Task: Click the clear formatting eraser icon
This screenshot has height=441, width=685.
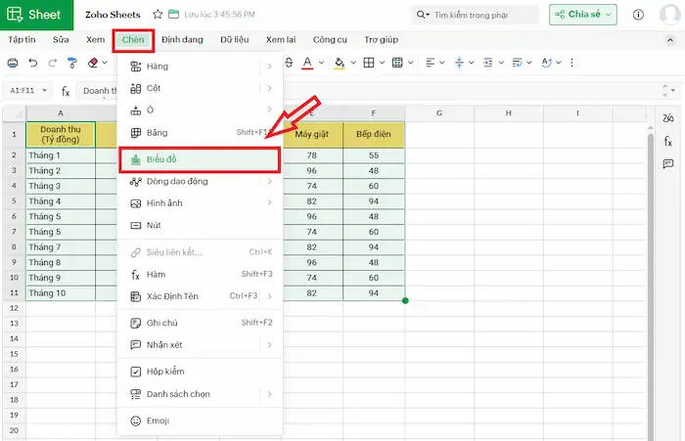Action: pos(93,63)
